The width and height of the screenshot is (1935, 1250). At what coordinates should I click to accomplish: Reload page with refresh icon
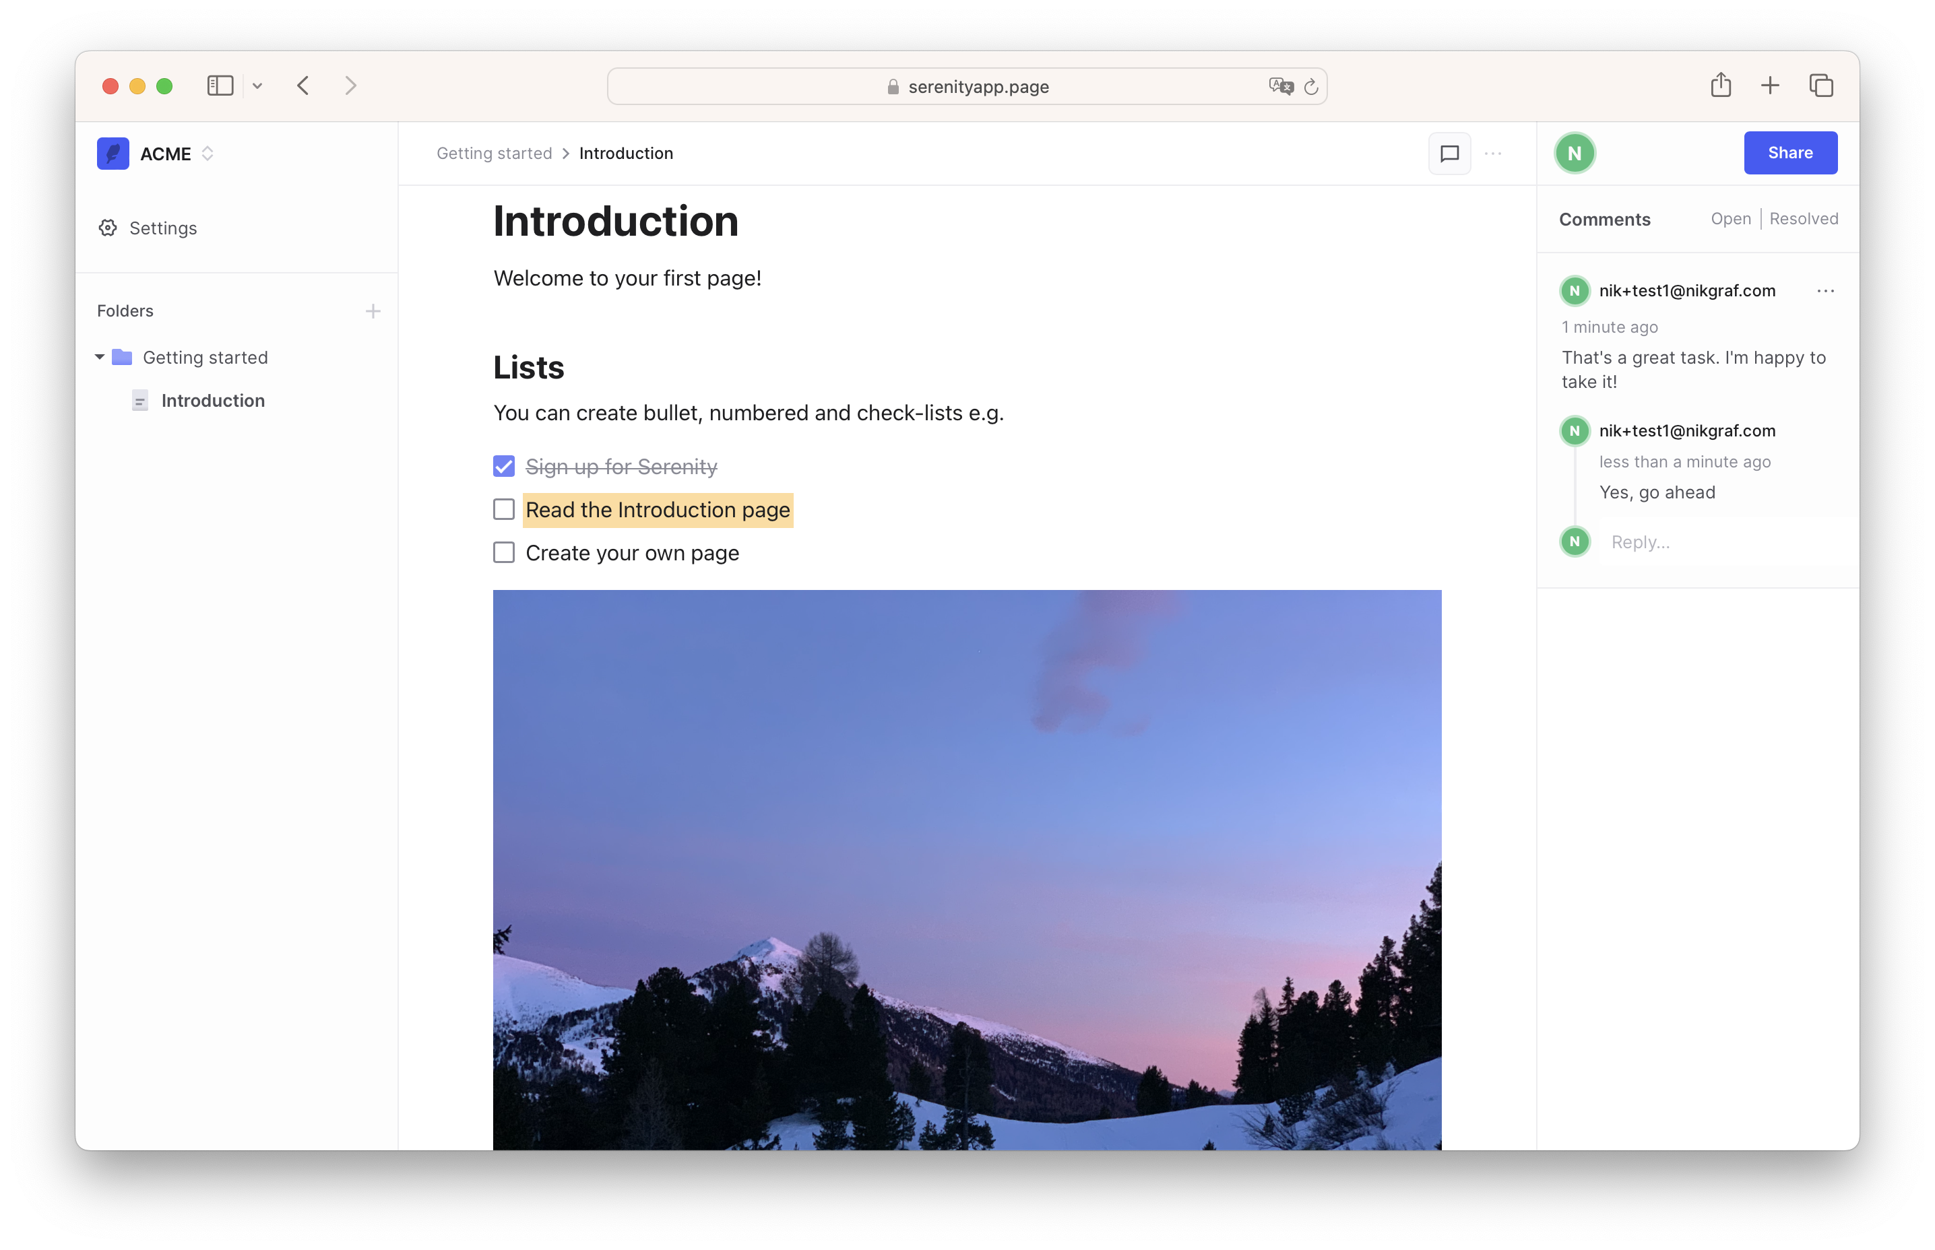[1310, 87]
